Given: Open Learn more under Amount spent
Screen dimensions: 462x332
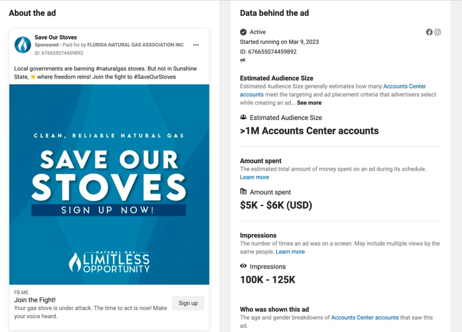Looking at the screenshot, I should coord(254,177).
